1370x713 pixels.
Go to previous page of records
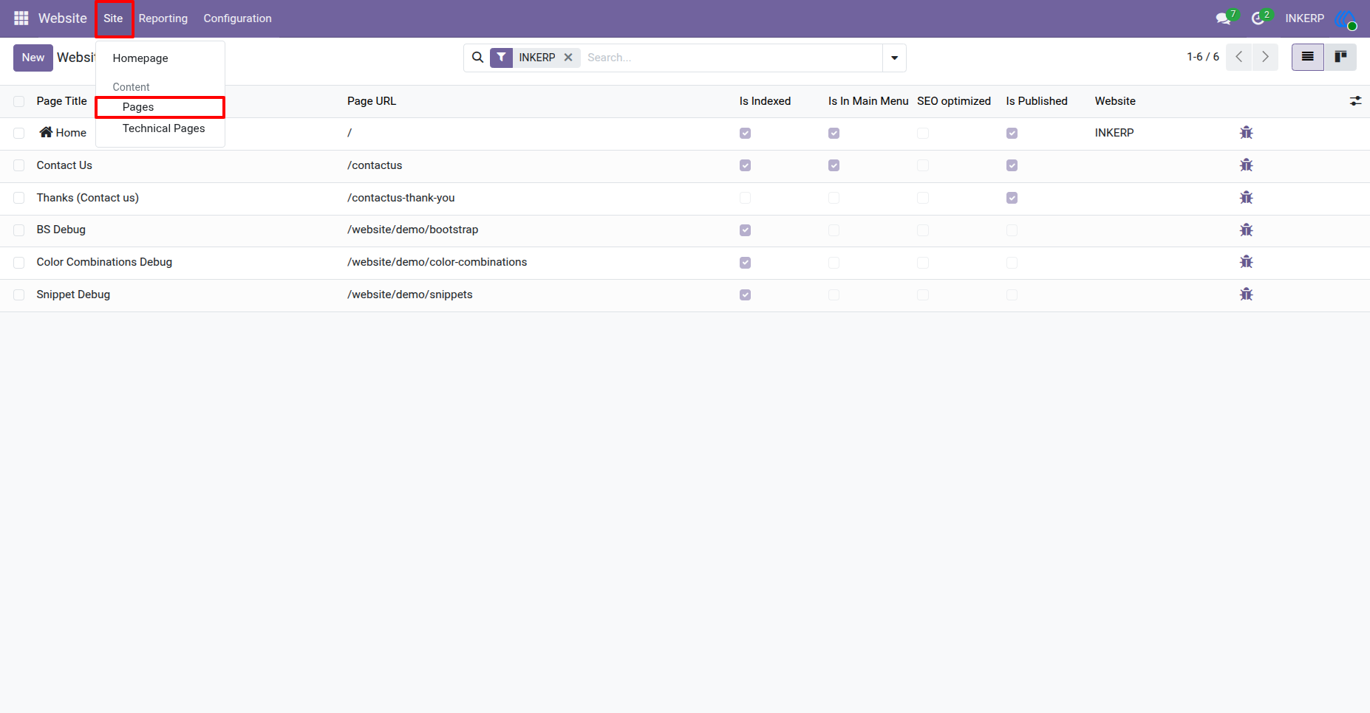1239,57
